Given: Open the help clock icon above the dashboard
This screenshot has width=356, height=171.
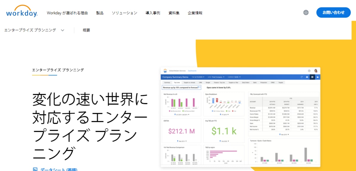Looking at the screenshot, I should (309, 71).
